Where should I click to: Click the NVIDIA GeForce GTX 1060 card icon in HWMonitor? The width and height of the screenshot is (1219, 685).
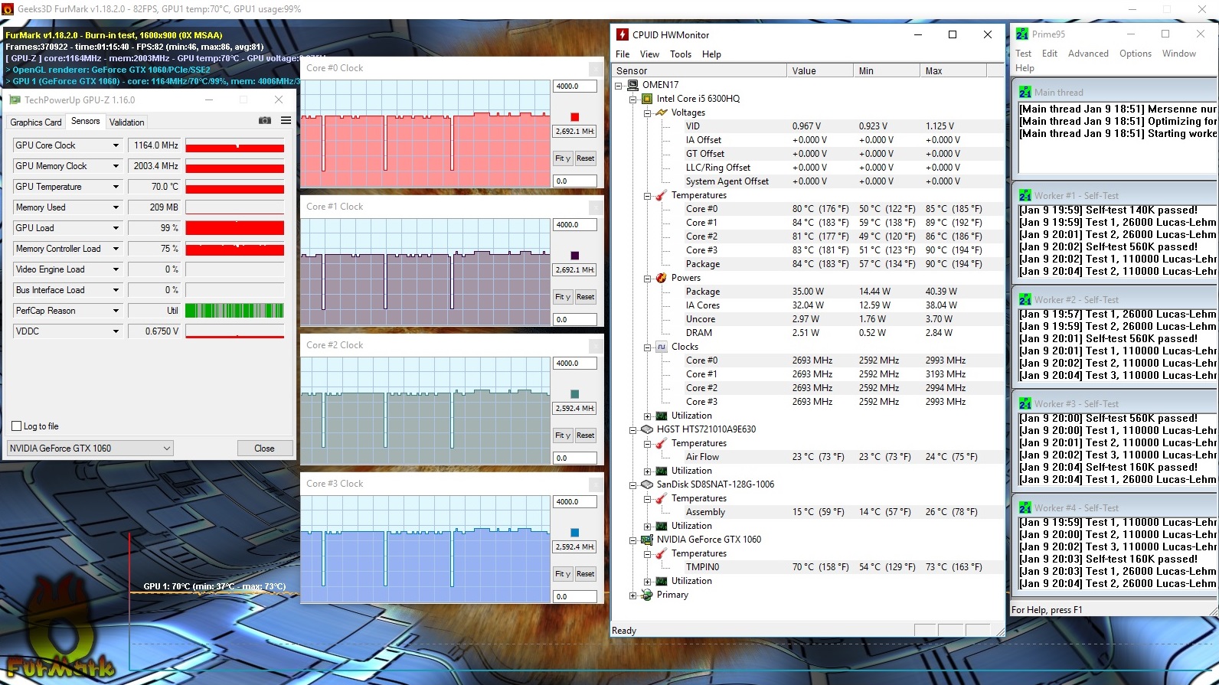pyautogui.click(x=647, y=540)
